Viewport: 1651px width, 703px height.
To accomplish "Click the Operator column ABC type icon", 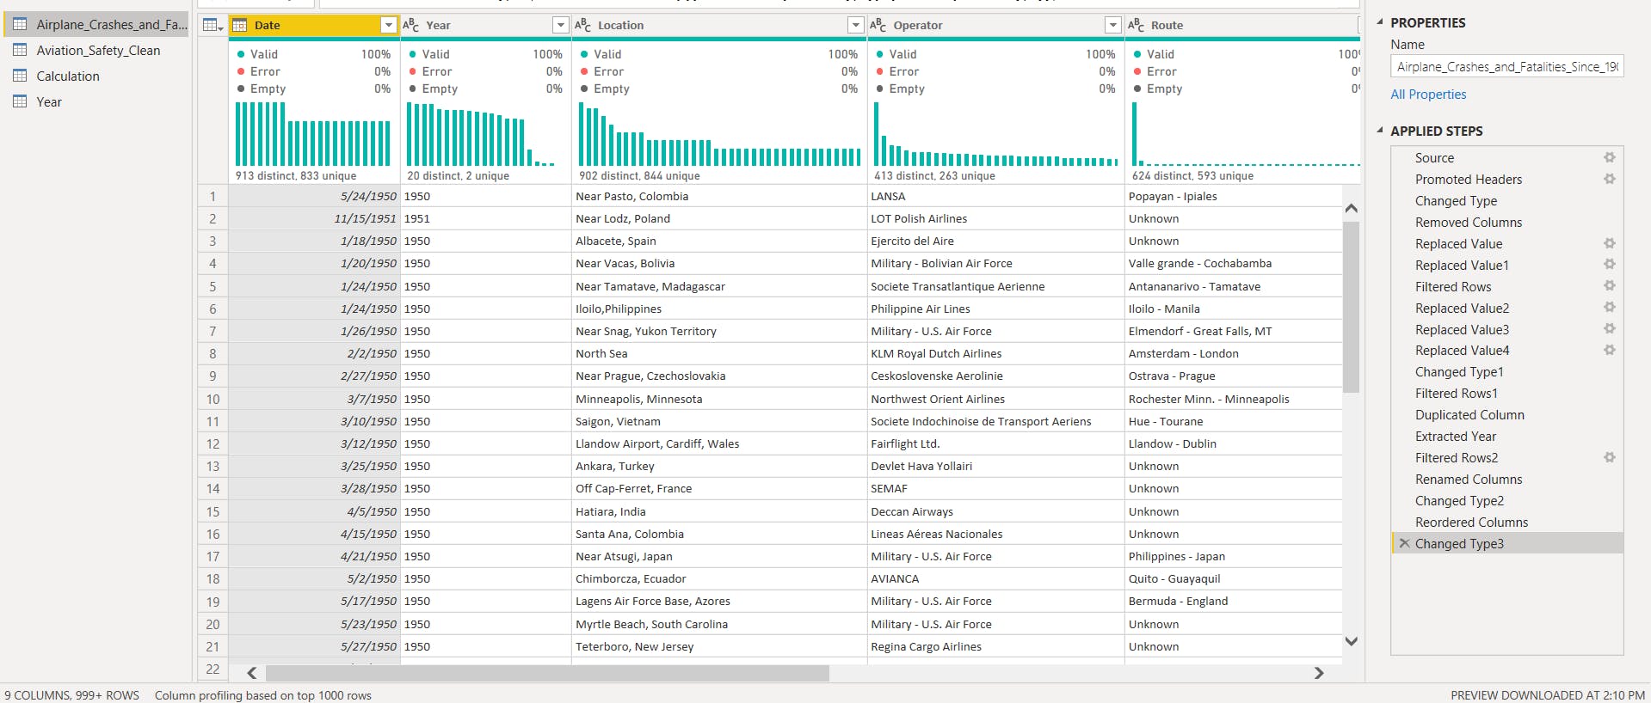I will point(878,25).
